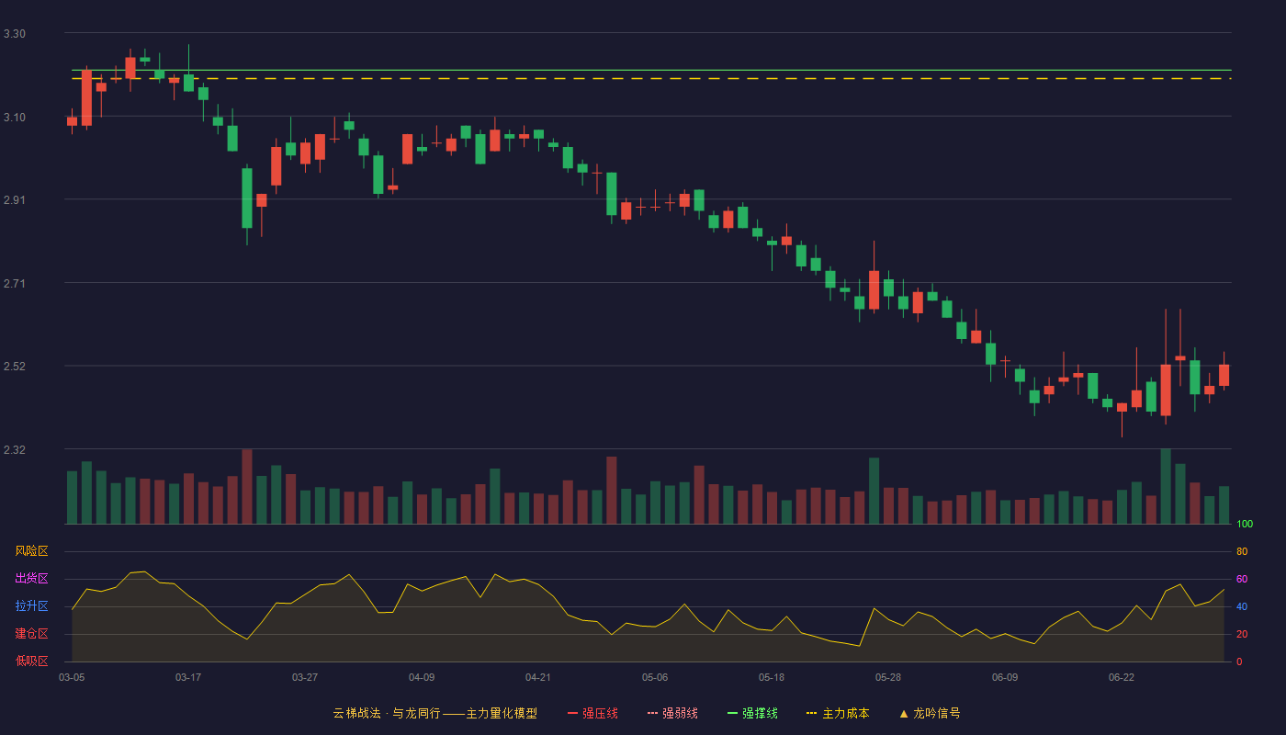Click the 06-09 date label

pyautogui.click(x=1005, y=677)
